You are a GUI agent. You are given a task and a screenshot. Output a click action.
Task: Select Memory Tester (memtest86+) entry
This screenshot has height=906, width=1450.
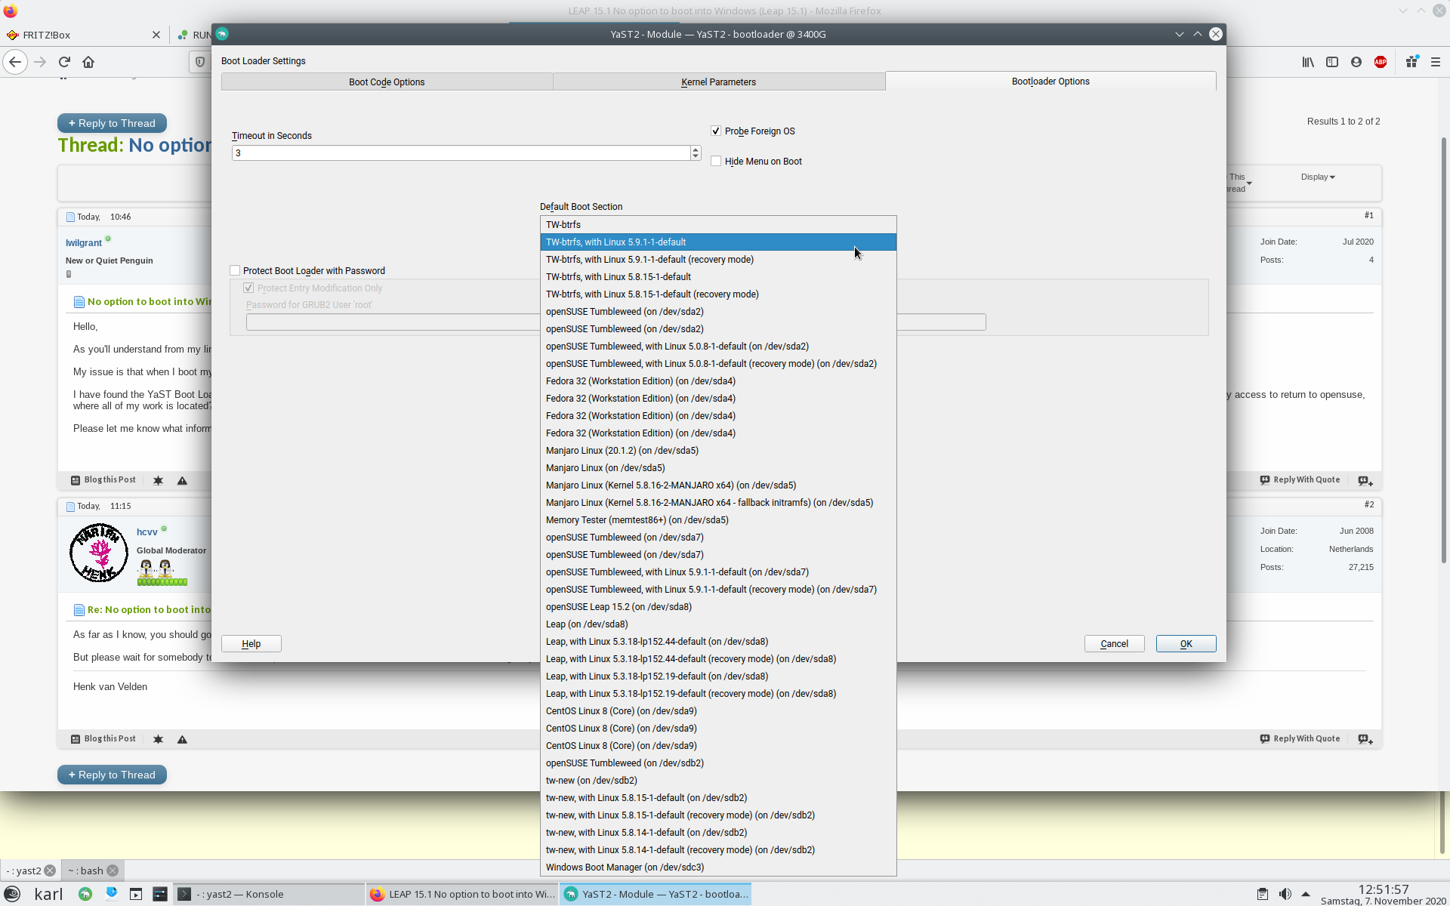click(718, 520)
